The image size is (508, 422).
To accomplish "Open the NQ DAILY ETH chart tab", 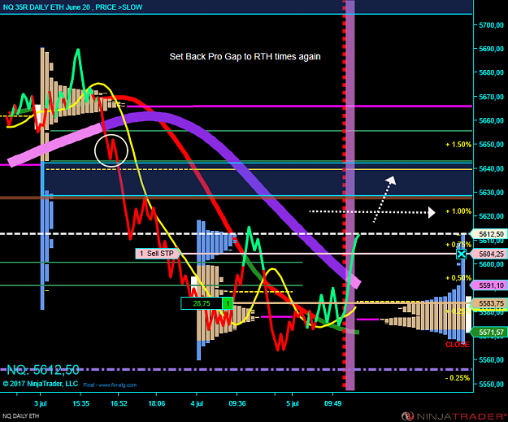I will [21, 415].
